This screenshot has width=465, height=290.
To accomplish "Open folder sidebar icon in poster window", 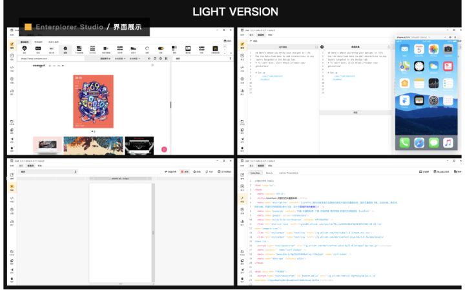I will (x=12, y=122).
